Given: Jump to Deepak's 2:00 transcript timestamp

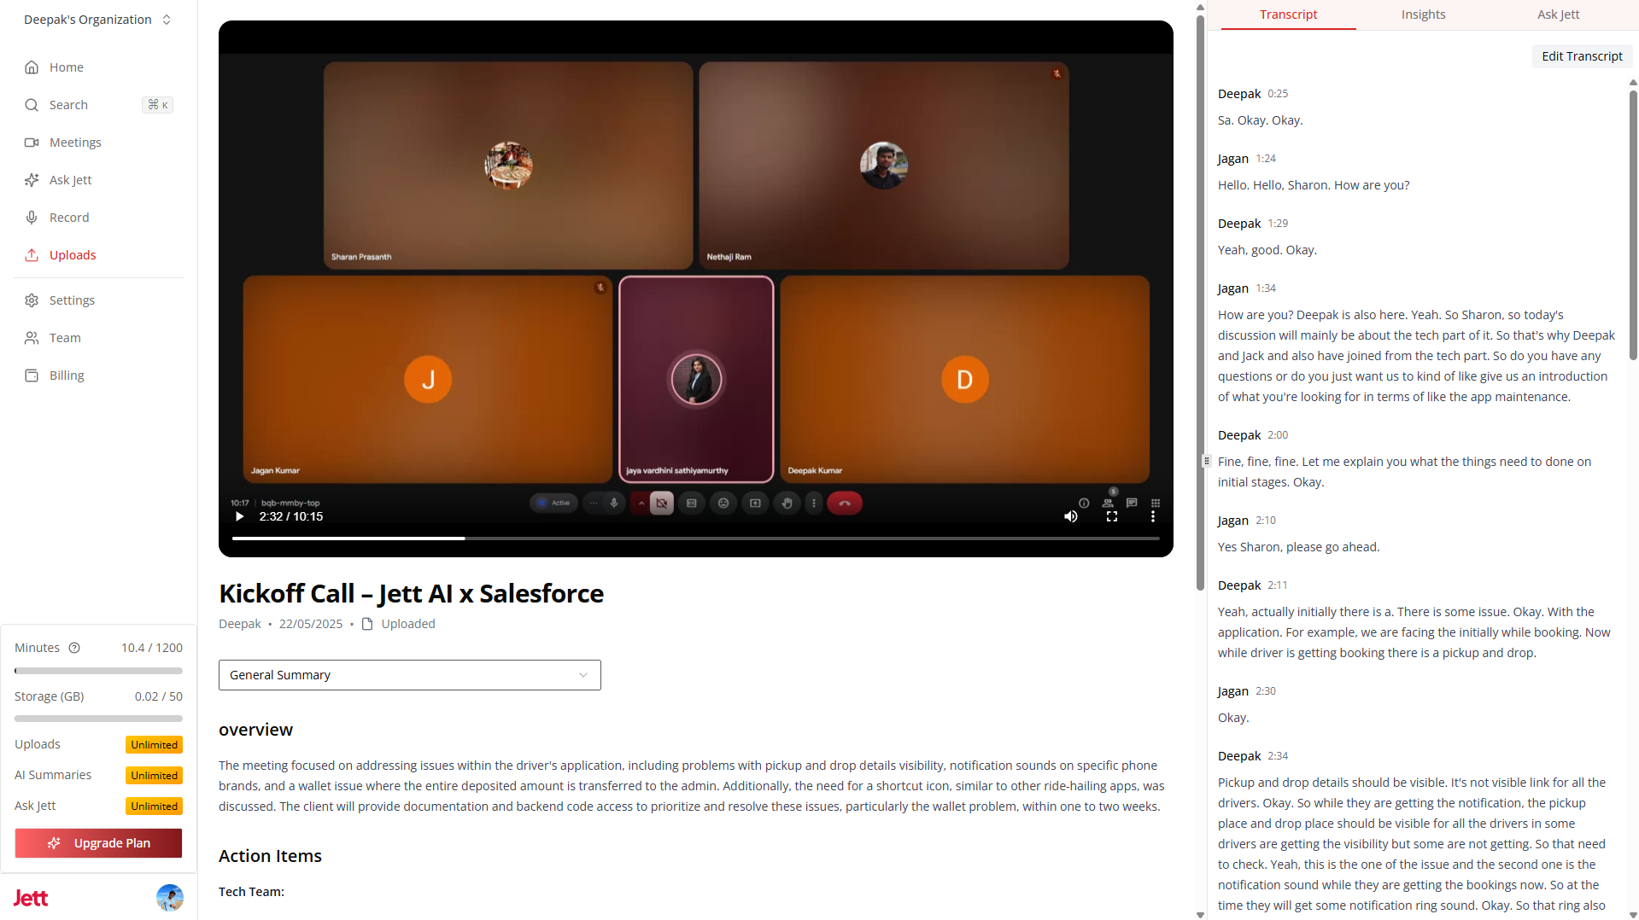Looking at the screenshot, I should (x=1278, y=435).
